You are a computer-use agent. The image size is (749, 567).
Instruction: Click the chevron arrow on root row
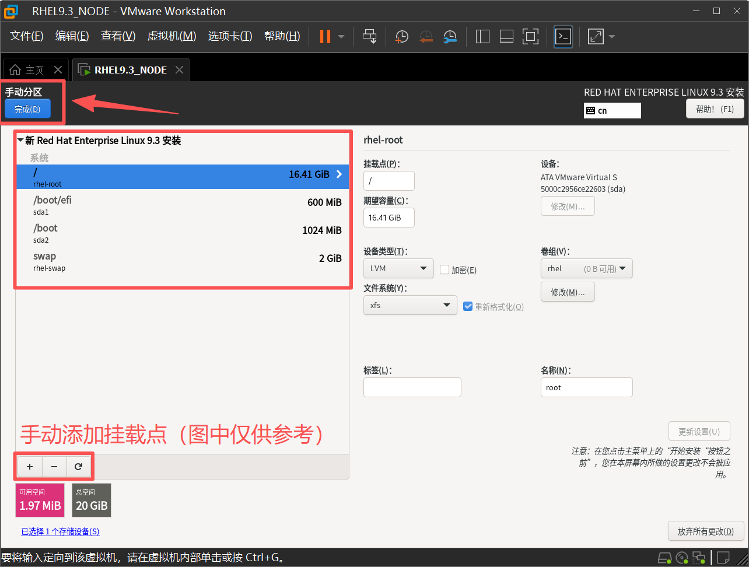(339, 174)
